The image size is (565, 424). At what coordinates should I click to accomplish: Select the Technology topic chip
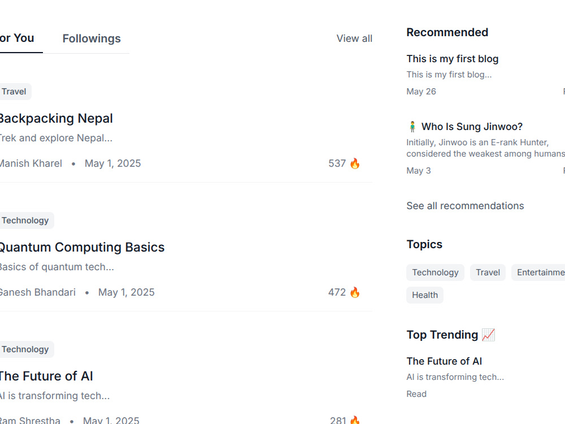click(x=435, y=272)
